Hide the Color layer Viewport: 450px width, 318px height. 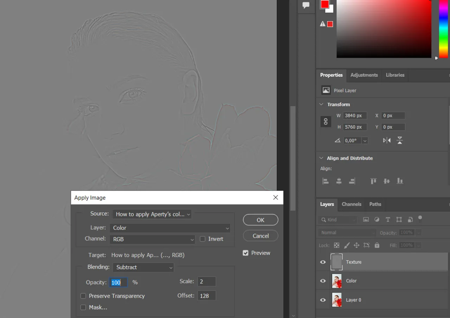pyautogui.click(x=322, y=281)
